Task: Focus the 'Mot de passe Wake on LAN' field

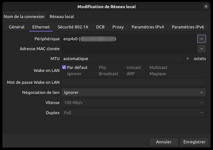Action: (133, 82)
